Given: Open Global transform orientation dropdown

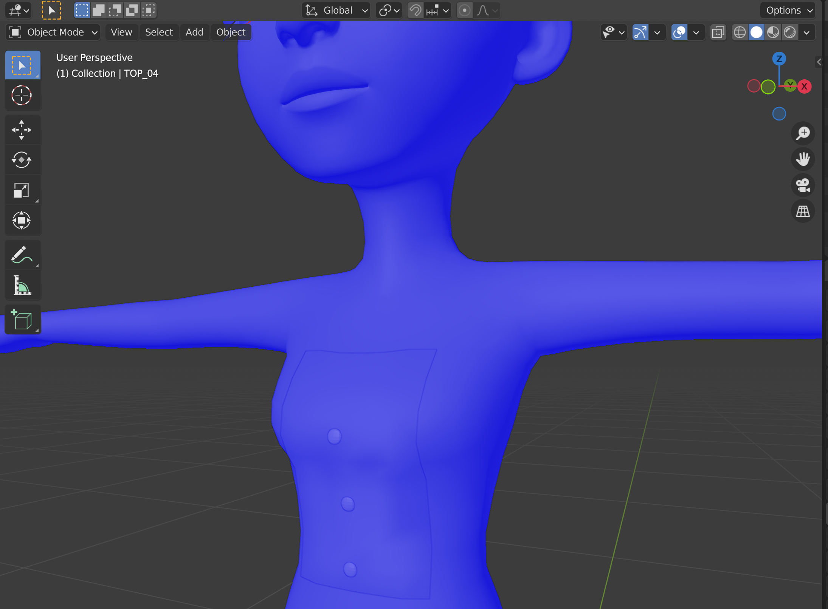Looking at the screenshot, I should tap(336, 10).
